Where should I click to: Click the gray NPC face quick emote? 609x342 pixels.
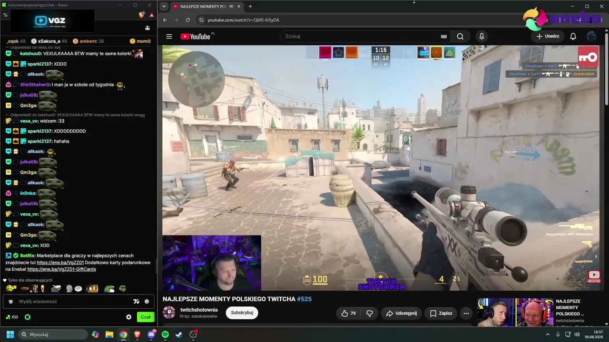(x=69, y=288)
